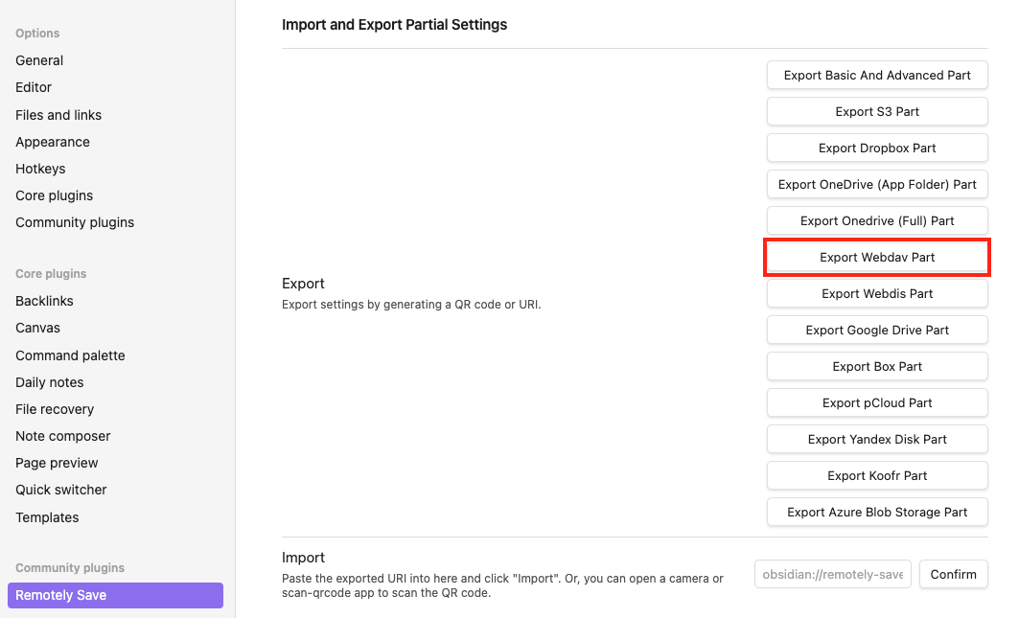Click Export Azure Blob Storage Part
The width and height of the screenshot is (1019, 618).
click(x=877, y=512)
